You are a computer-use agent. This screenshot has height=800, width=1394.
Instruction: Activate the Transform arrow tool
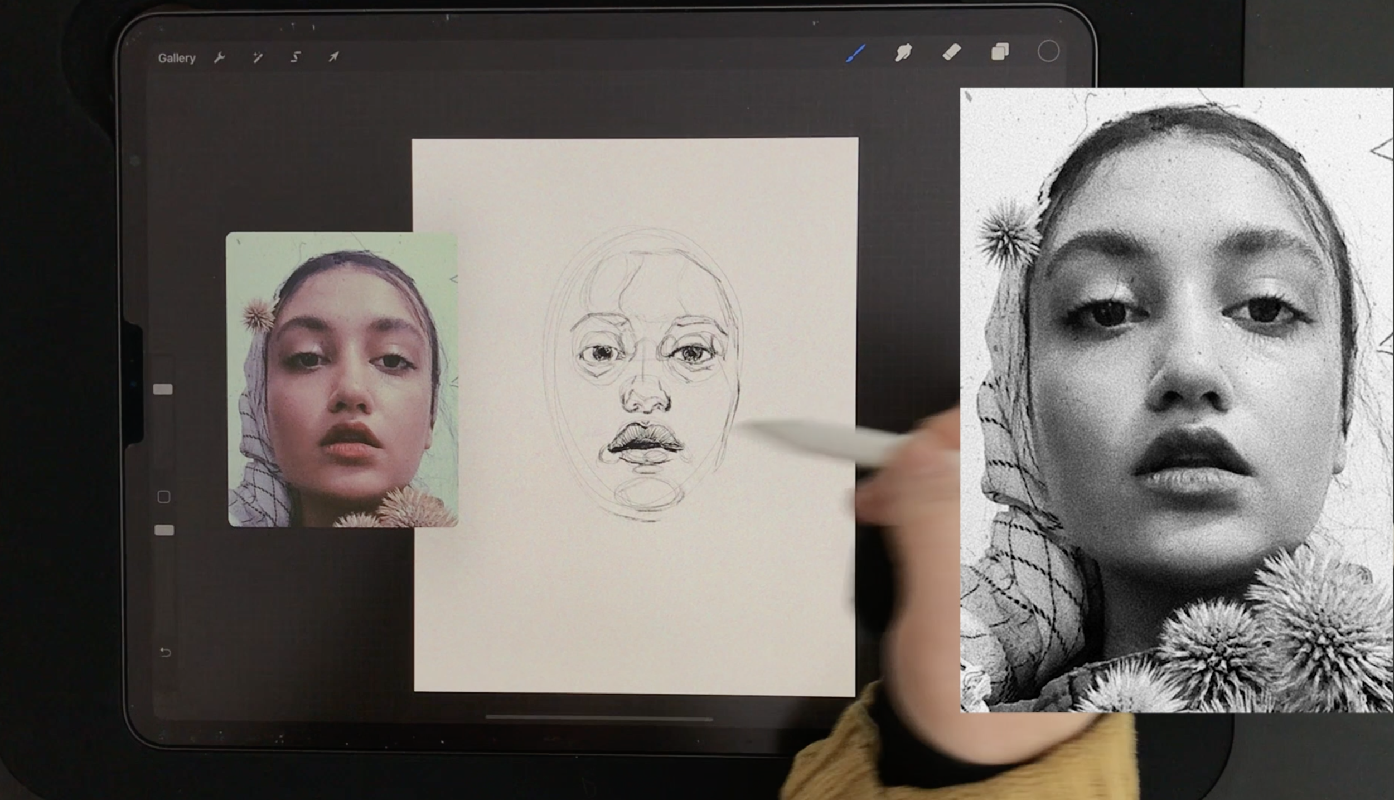[x=333, y=57]
